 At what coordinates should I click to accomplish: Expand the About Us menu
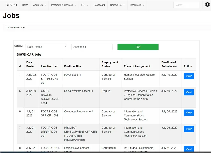click(40, 5)
